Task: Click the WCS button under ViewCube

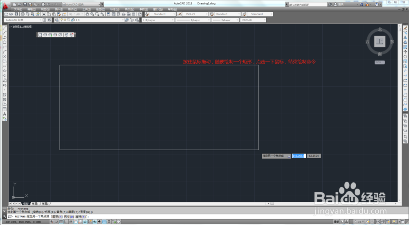Action: [380, 62]
